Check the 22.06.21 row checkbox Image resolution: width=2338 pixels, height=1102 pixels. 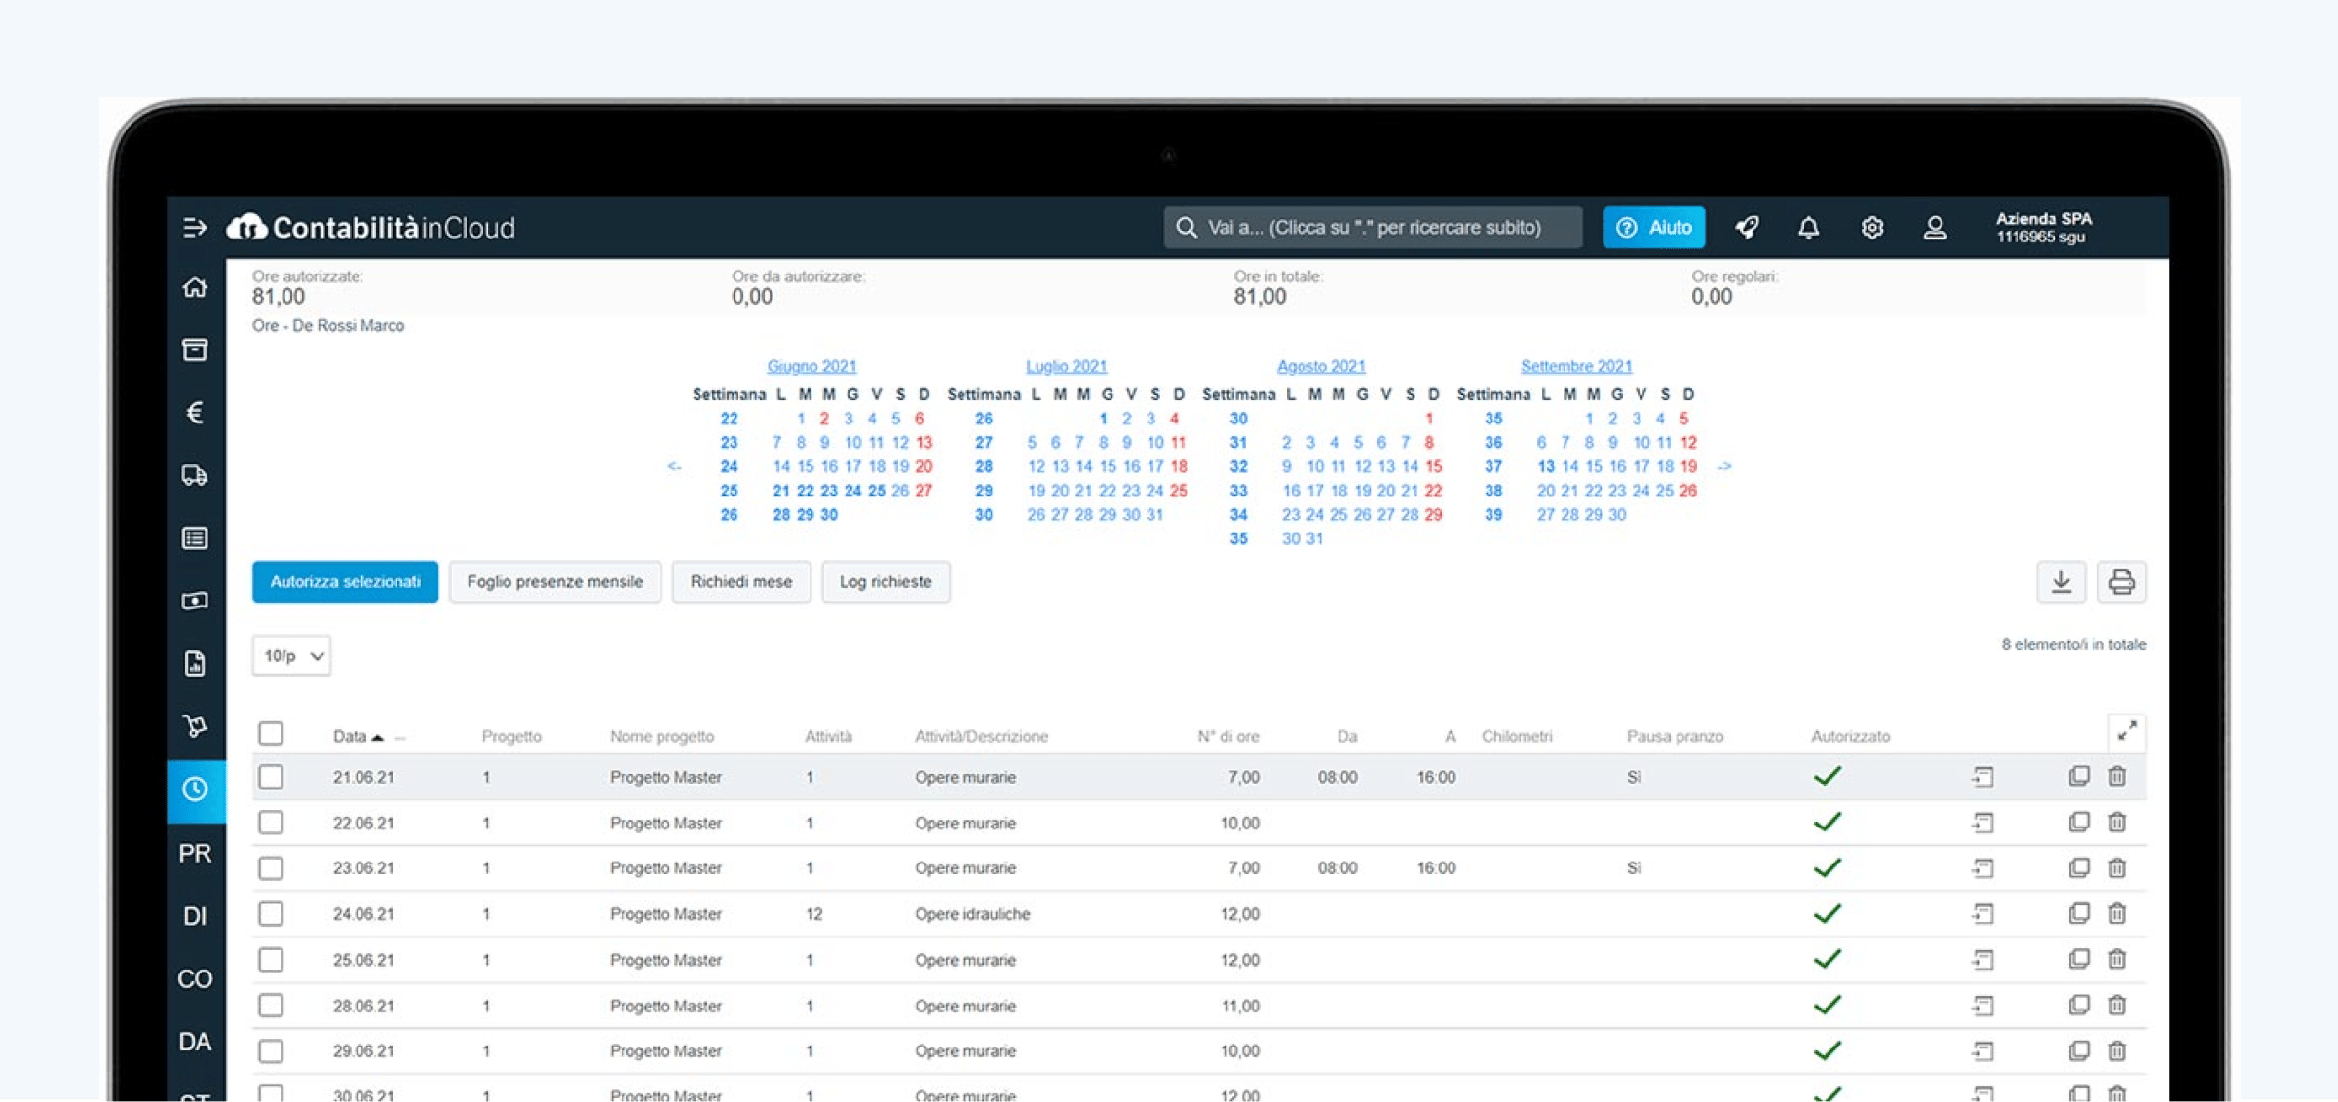click(x=271, y=823)
